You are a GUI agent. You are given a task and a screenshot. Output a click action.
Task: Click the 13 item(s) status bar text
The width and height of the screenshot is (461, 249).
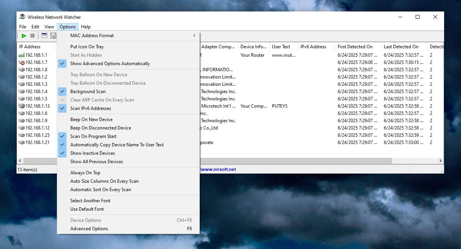[x=27, y=169]
